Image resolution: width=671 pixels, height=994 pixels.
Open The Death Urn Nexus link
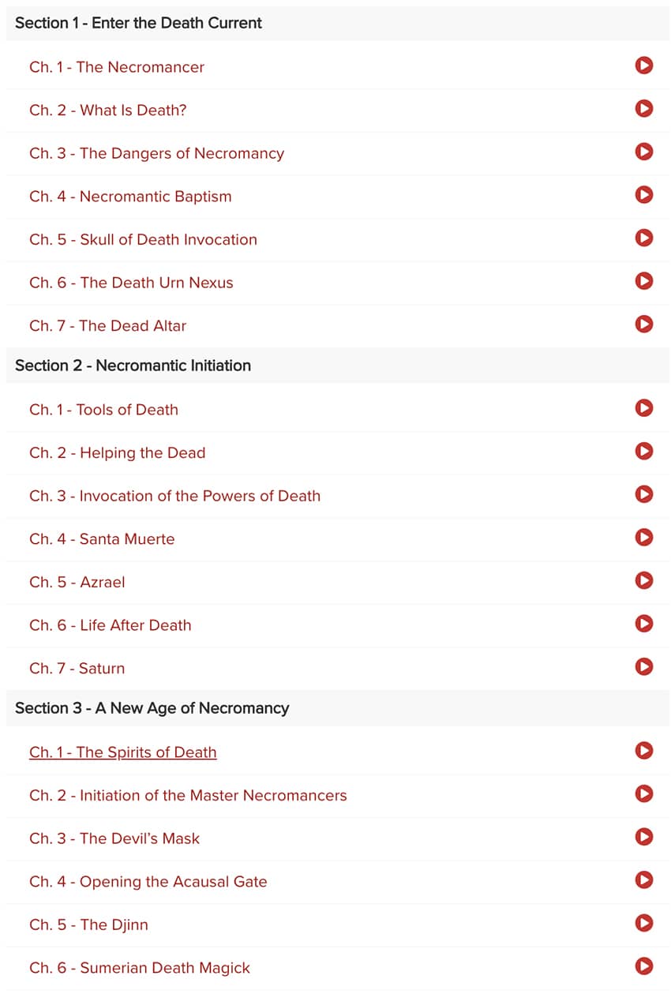[x=131, y=283]
